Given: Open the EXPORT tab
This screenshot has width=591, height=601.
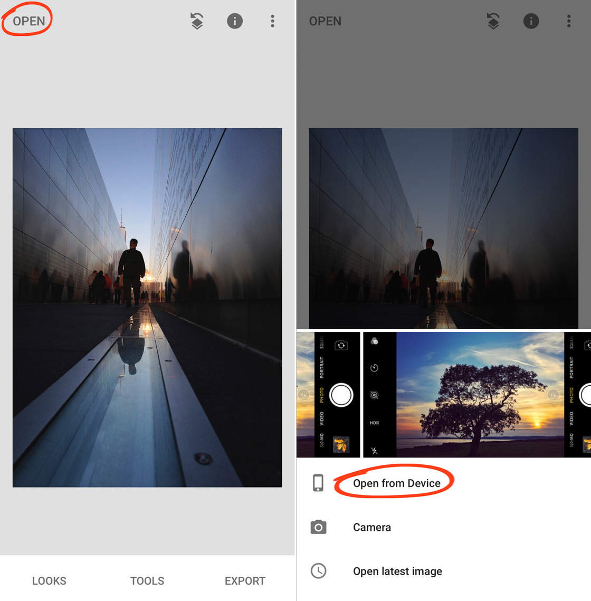Looking at the screenshot, I should 245,581.
